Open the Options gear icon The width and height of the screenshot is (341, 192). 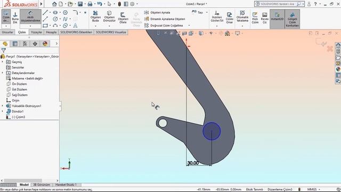pos(132,4)
